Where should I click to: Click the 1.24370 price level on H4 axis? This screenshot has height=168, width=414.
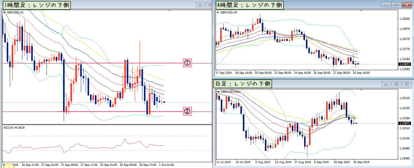pos(405,39)
